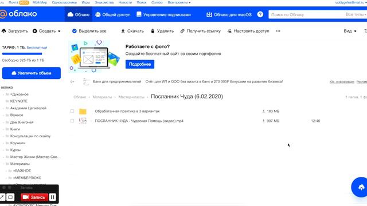
Task: Focus the Поиск по Облаку field
Action: [307, 14]
